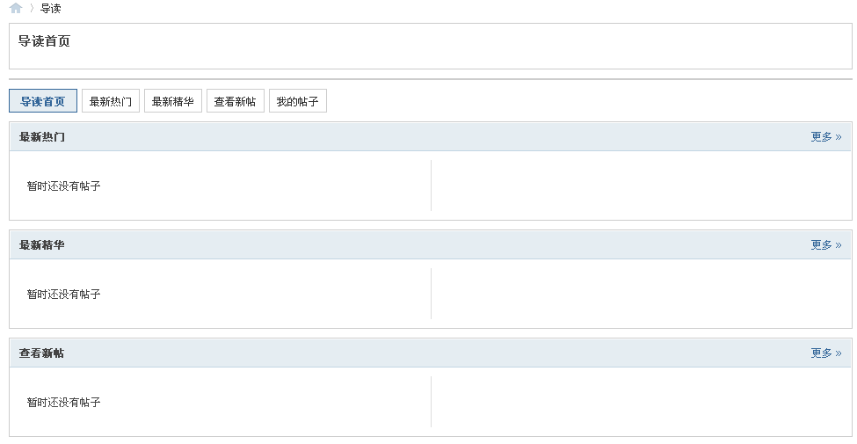Click 更多 » in 最新精华 section

click(x=826, y=245)
